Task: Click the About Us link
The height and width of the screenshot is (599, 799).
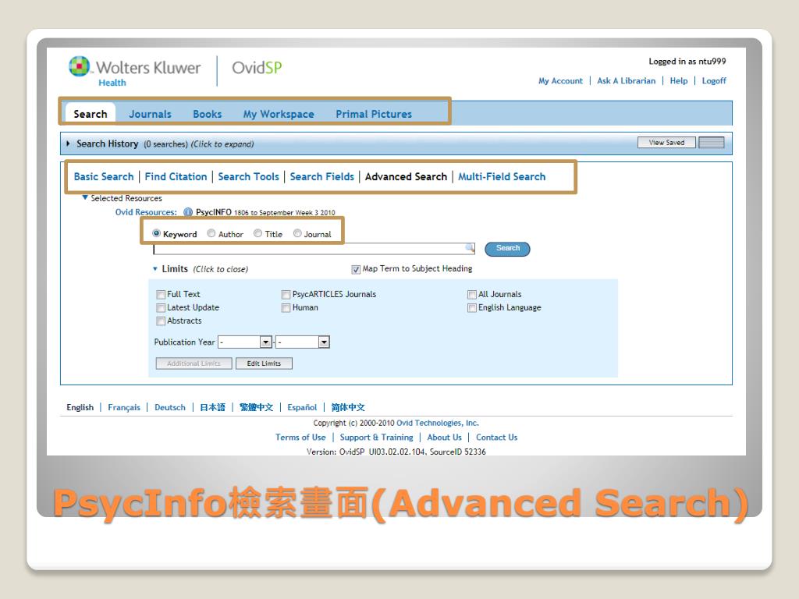Action: coord(444,437)
